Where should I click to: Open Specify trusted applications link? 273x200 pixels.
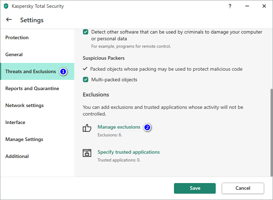click(128, 152)
